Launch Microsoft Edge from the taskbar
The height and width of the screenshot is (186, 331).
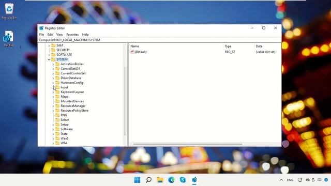171,180
